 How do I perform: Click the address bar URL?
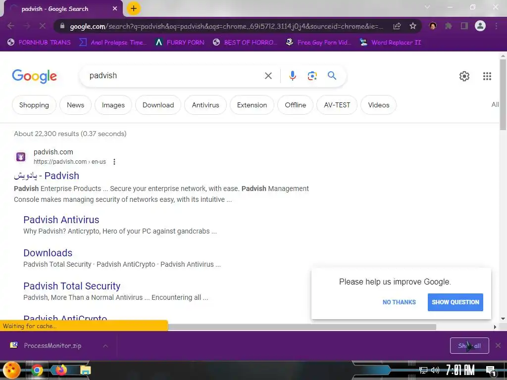(x=226, y=26)
